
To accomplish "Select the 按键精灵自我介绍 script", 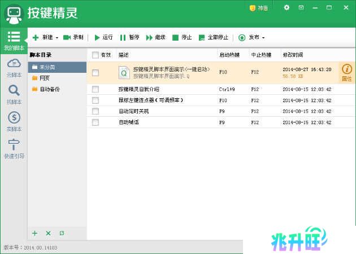I will pyautogui.click(x=138, y=89).
